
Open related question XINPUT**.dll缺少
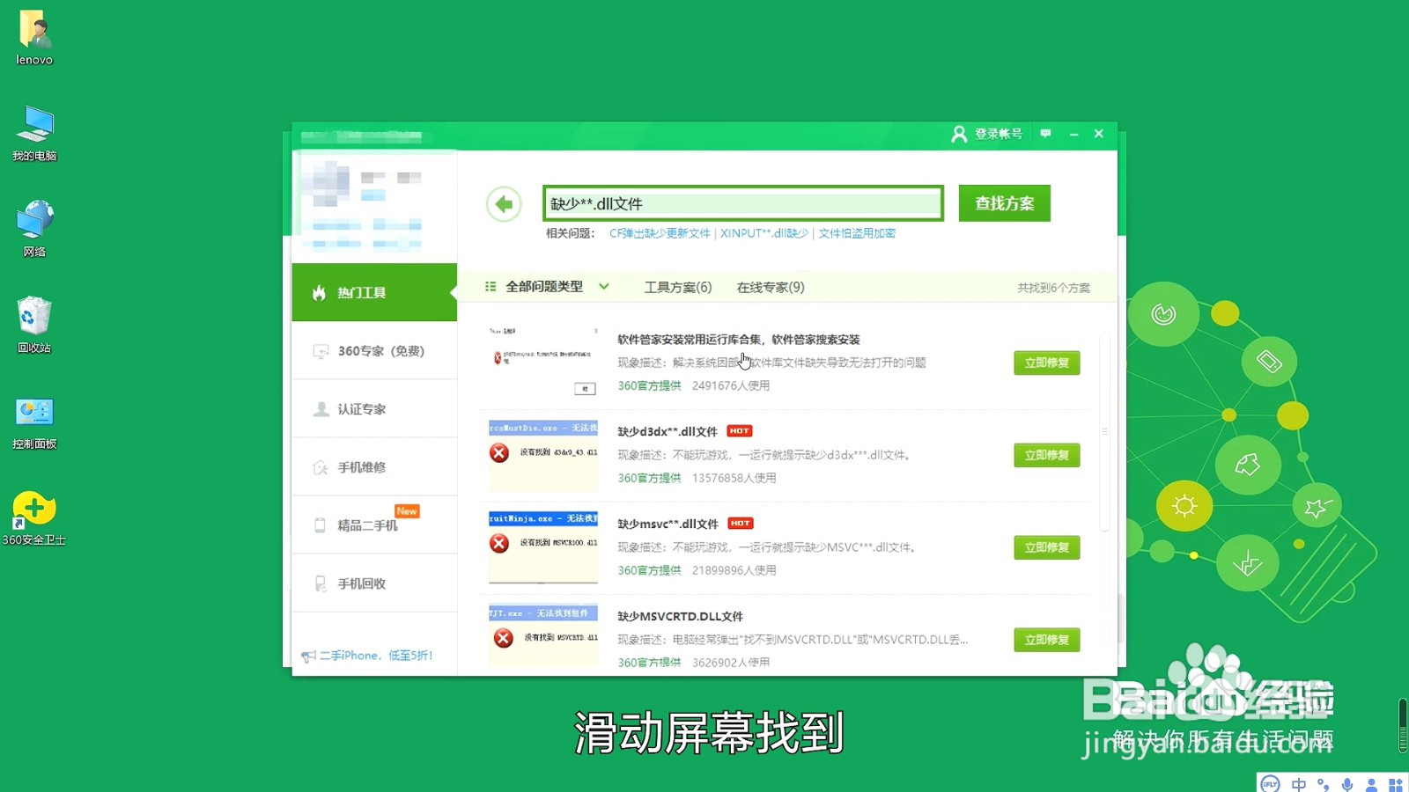(764, 233)
